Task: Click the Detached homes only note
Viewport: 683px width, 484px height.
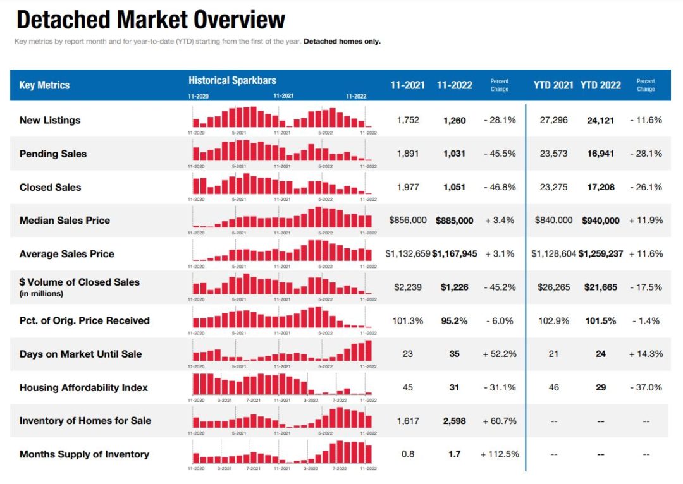Action: click(342, 41)
